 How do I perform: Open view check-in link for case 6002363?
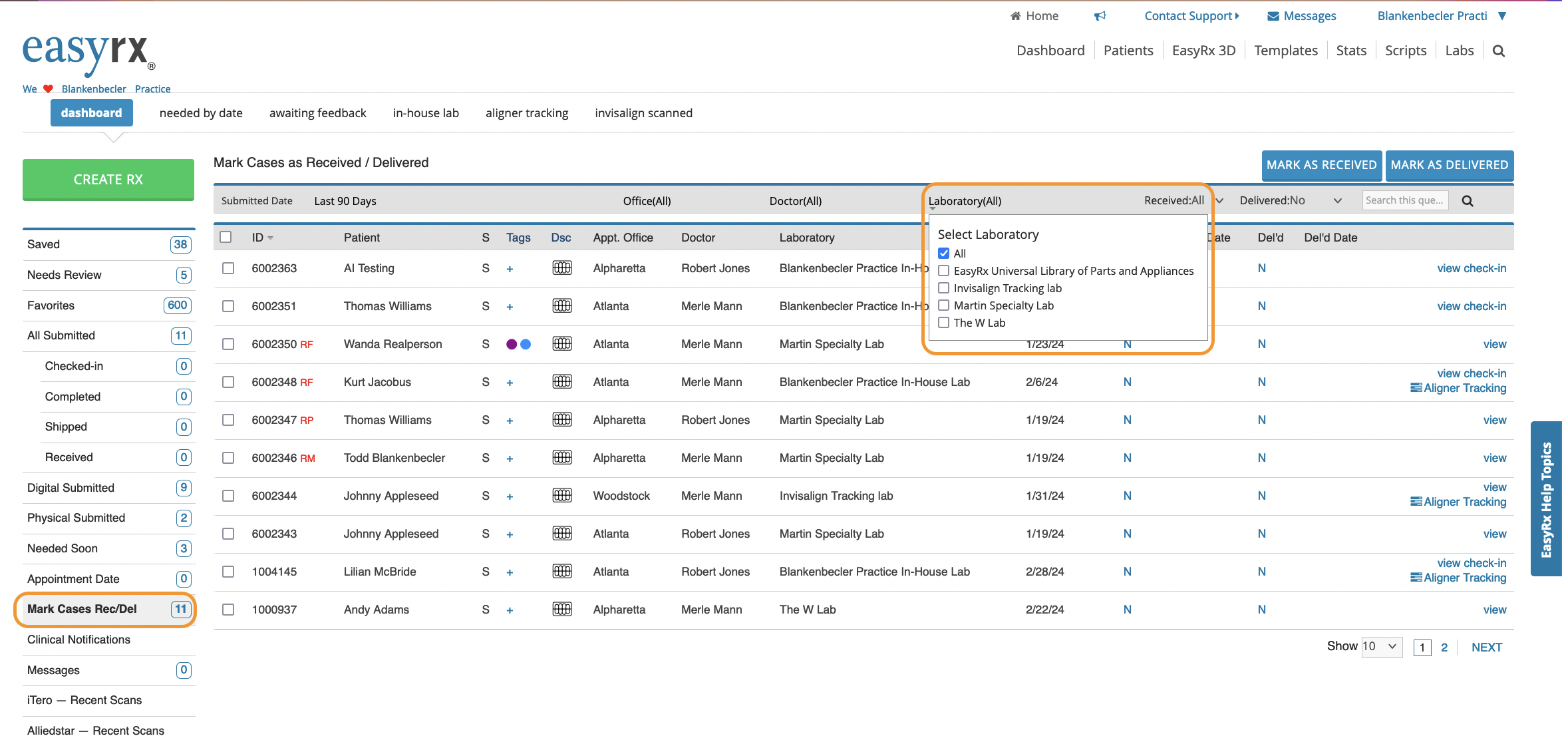pyautogui.click(x=1472, y=268)
